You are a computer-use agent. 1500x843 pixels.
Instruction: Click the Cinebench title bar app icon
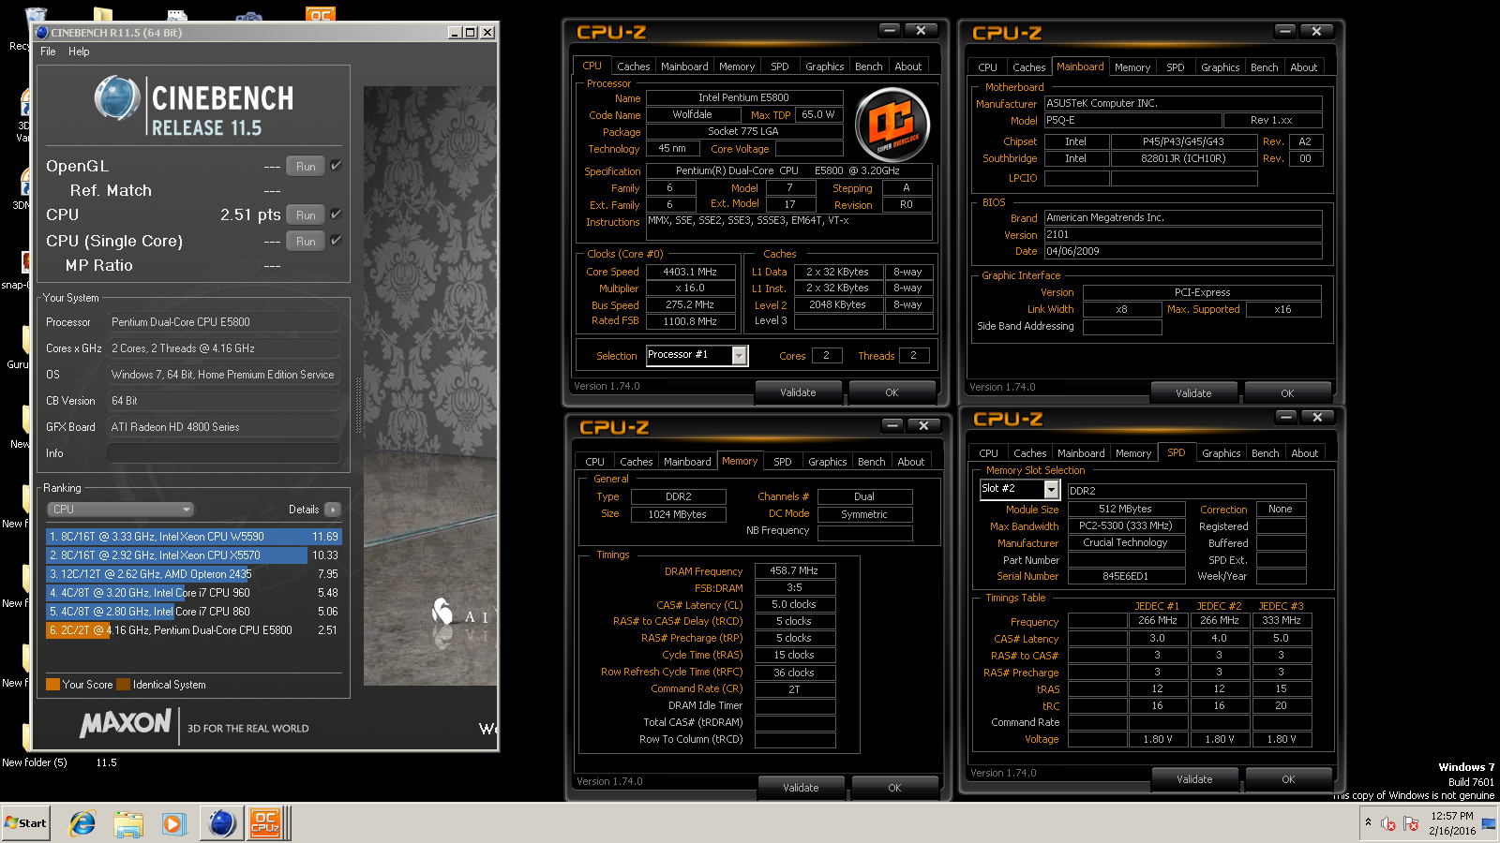(41, 32)
